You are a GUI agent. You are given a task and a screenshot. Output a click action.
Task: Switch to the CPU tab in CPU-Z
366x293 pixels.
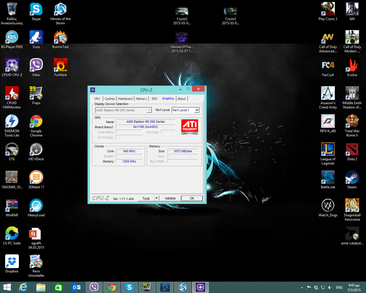[97, 99]
